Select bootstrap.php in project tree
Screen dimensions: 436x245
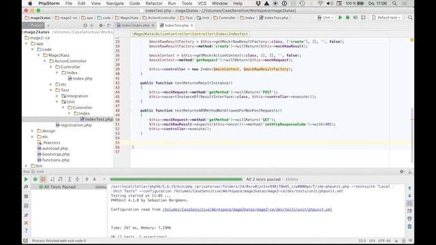tap(53, 154)
